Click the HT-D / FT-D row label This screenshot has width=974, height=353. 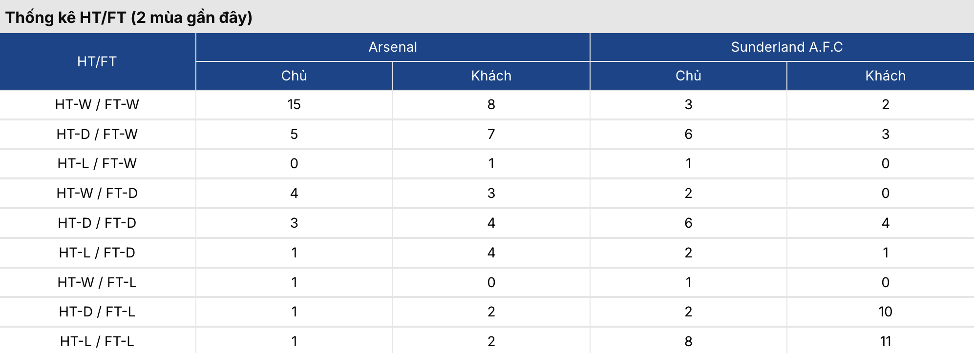(x=97, y=223)
